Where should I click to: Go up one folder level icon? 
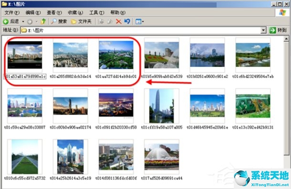43,22
